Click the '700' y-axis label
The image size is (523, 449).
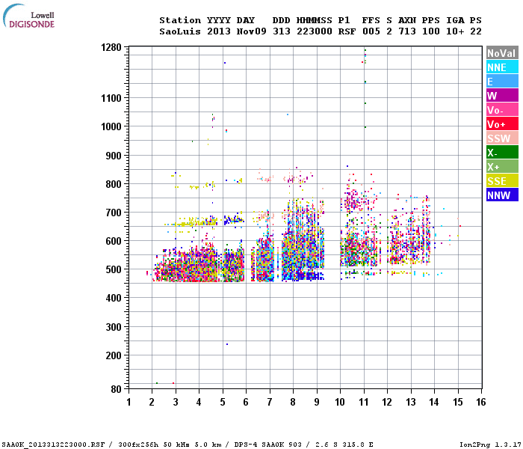[114, 213]
